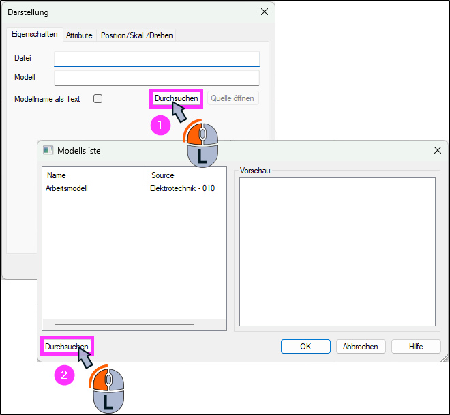Viewport: 450px width, 415px height.
Task: Confirm with the OK button
Action: (305, 347)
